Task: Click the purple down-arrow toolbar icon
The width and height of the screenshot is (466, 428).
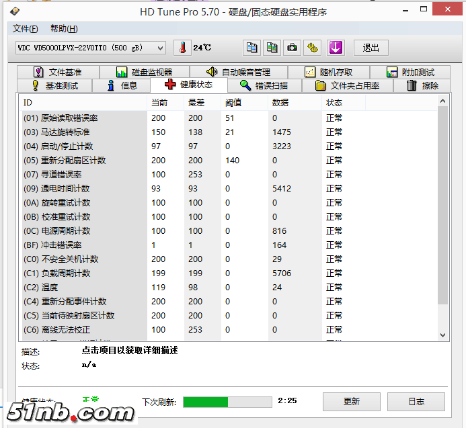Action: 336,48
